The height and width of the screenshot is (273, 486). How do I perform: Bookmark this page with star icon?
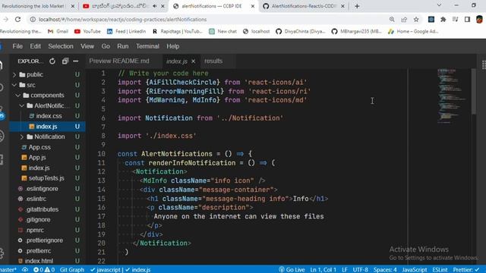coord(416,19)
